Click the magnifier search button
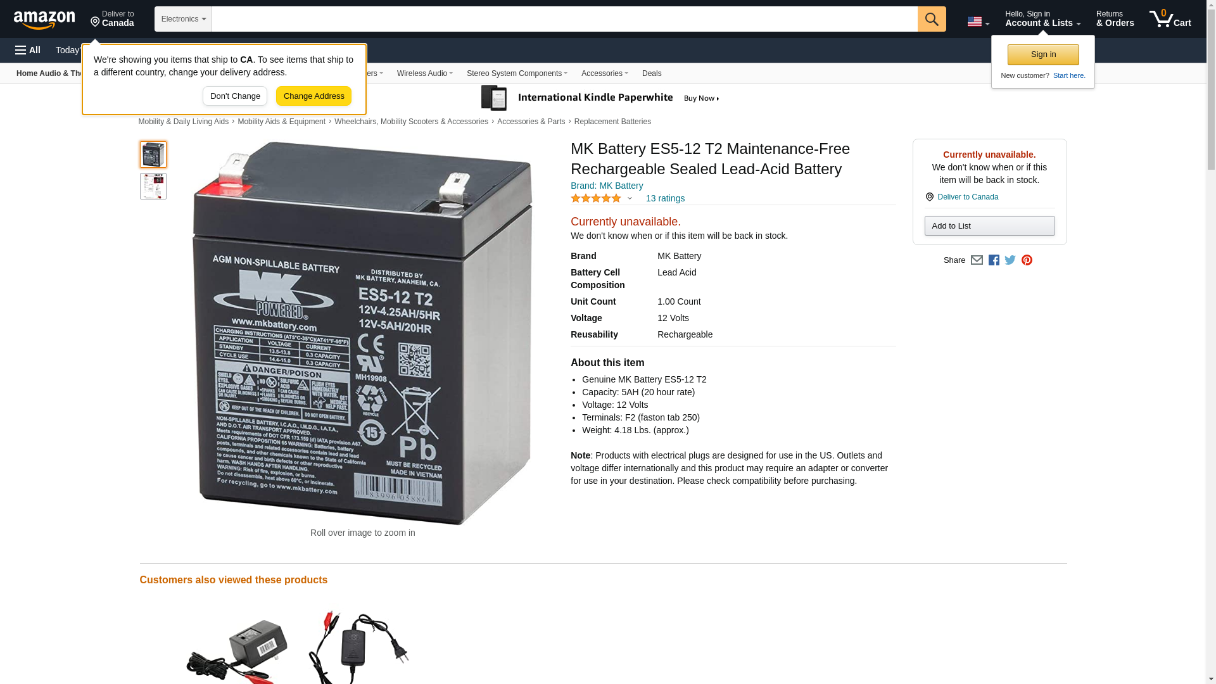The height and width of the screenshot is (684, 1216). pyautogui.click(x=931, y=19)
